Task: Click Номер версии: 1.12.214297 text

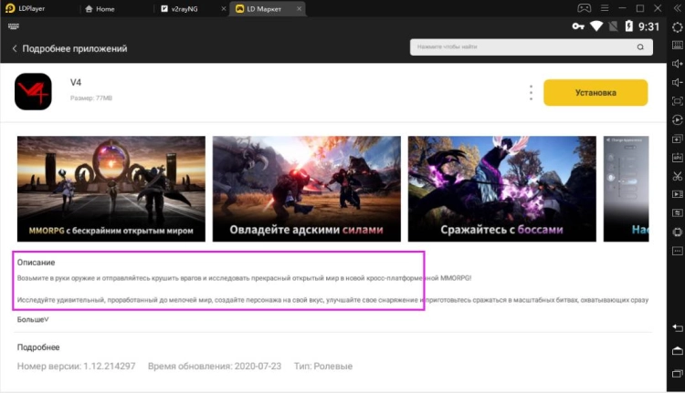Action: pos(76,367)
